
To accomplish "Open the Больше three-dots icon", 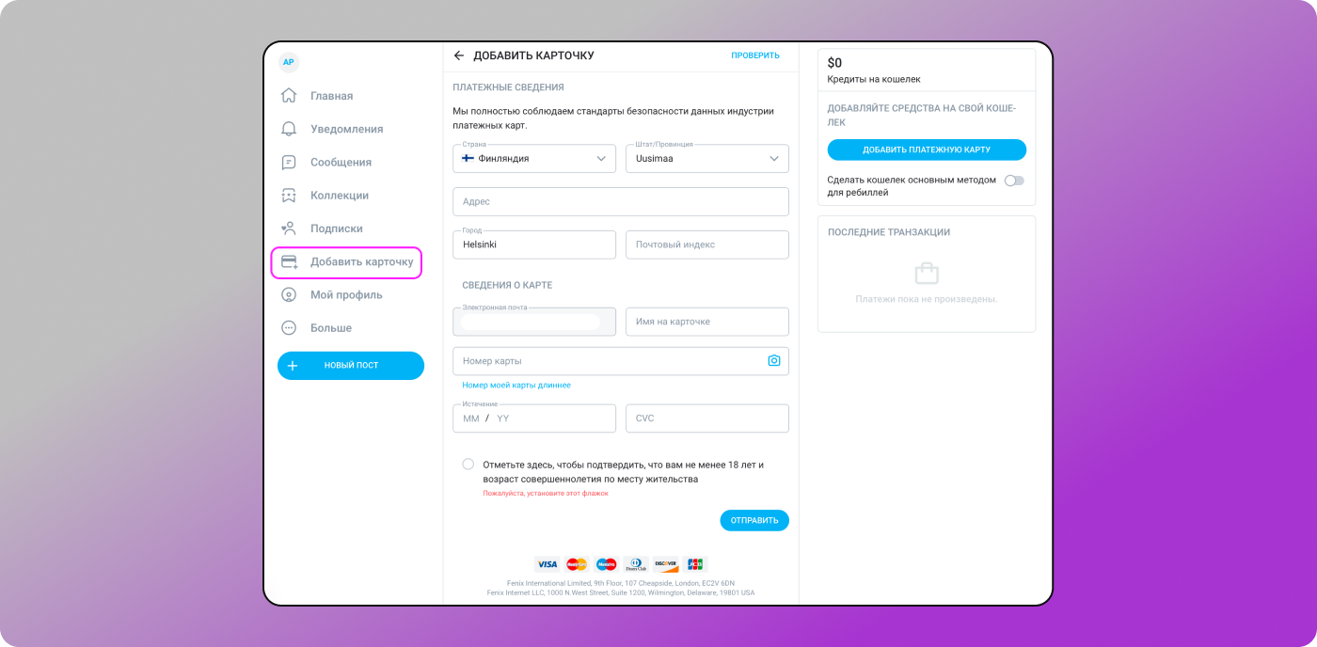I will click(290, 328).
